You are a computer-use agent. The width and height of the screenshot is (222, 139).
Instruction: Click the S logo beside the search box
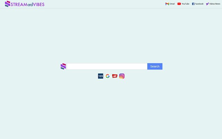[63, 66]
